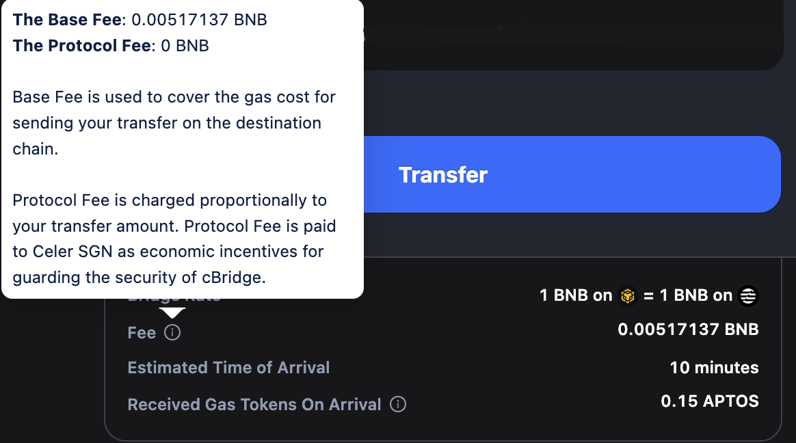This screenshot has height=443, width=796.
Task: Click the Fee label text
Action: click(x=142, y=333)
